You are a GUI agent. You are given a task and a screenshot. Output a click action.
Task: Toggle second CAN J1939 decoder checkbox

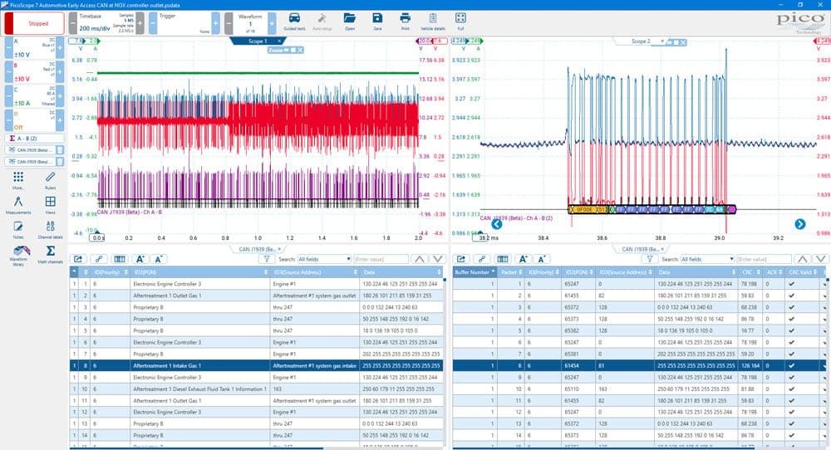coord(60,161)
